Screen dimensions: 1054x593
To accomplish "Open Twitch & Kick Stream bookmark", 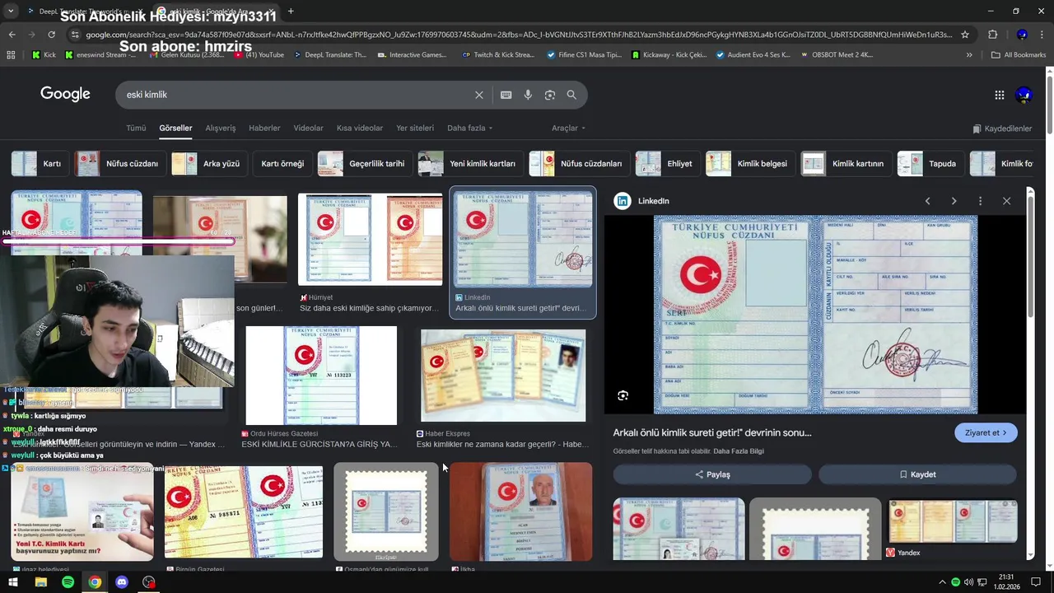I will (x=498, y=55).
